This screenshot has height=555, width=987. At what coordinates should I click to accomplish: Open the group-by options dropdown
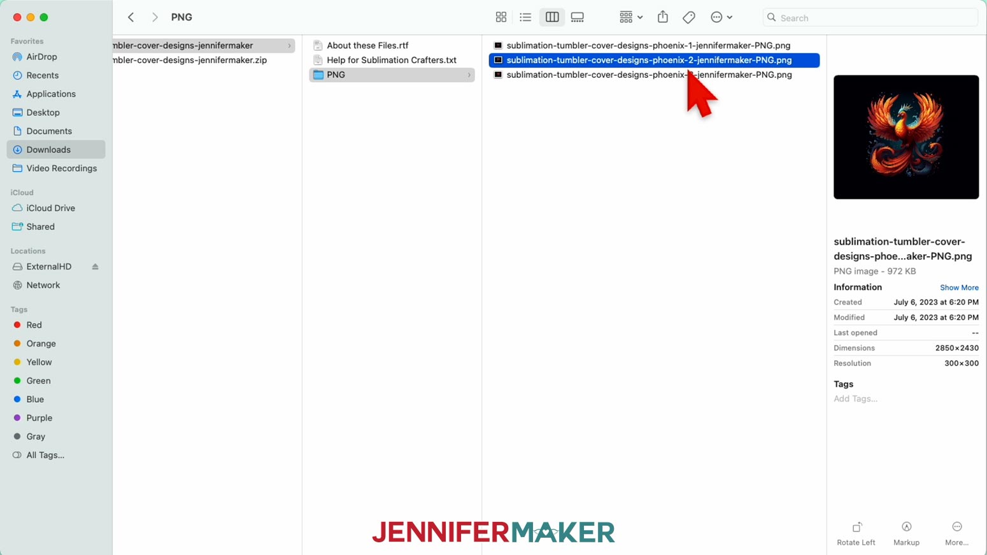click(x=631, y=17)
